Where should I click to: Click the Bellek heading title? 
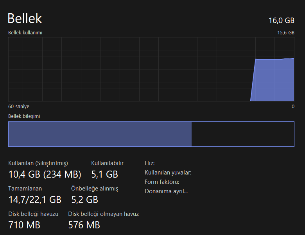pyautogui.click(x=25, y=19)
